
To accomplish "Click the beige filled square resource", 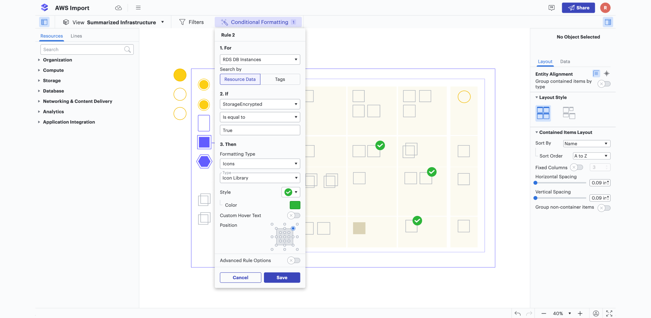I will click(x=359, y=228).
